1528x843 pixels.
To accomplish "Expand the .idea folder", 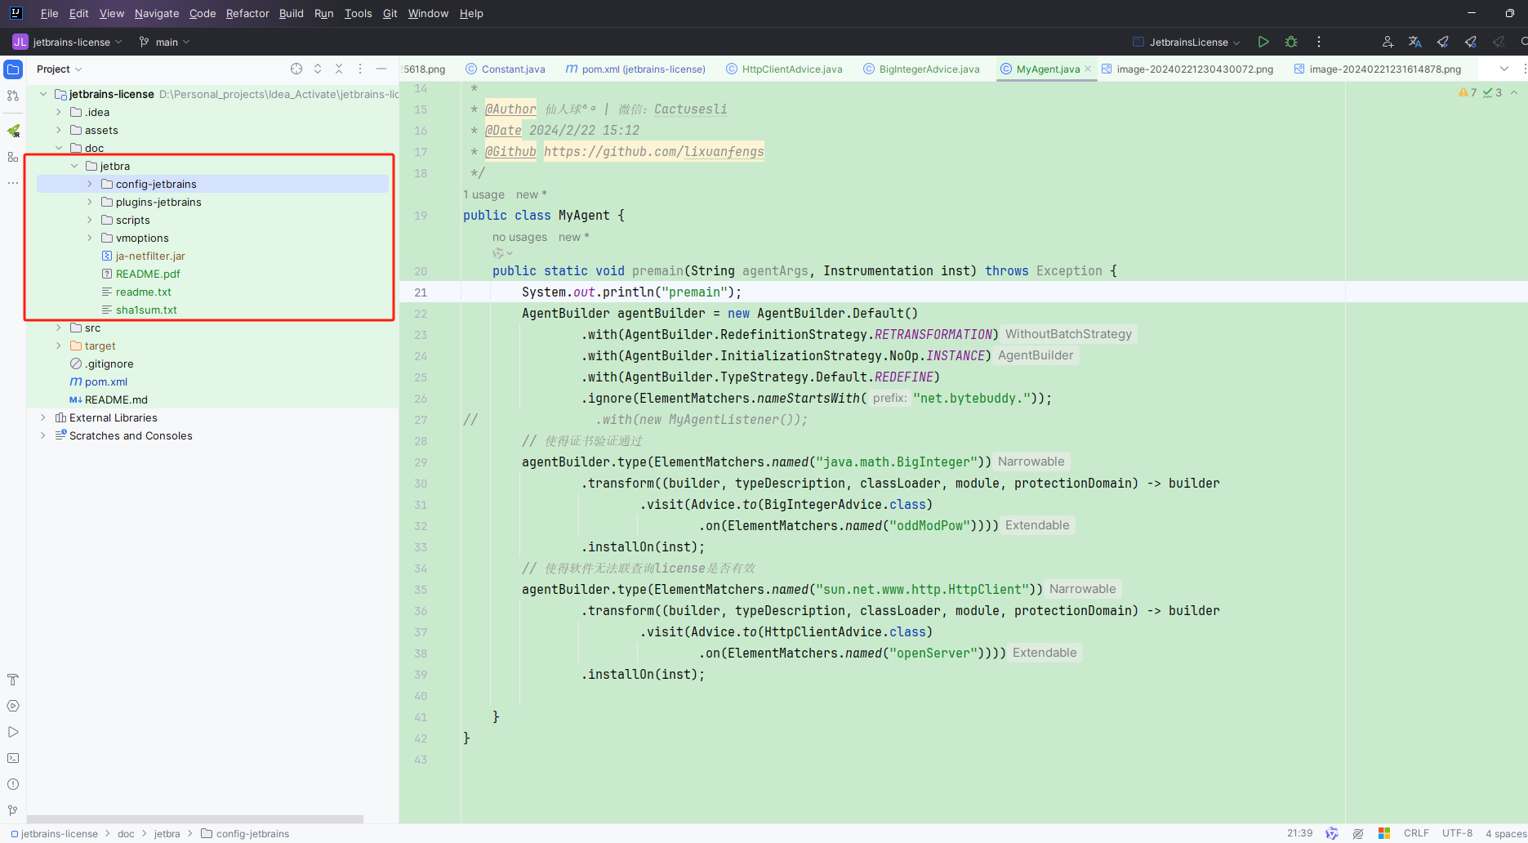I will click(59, 112).
